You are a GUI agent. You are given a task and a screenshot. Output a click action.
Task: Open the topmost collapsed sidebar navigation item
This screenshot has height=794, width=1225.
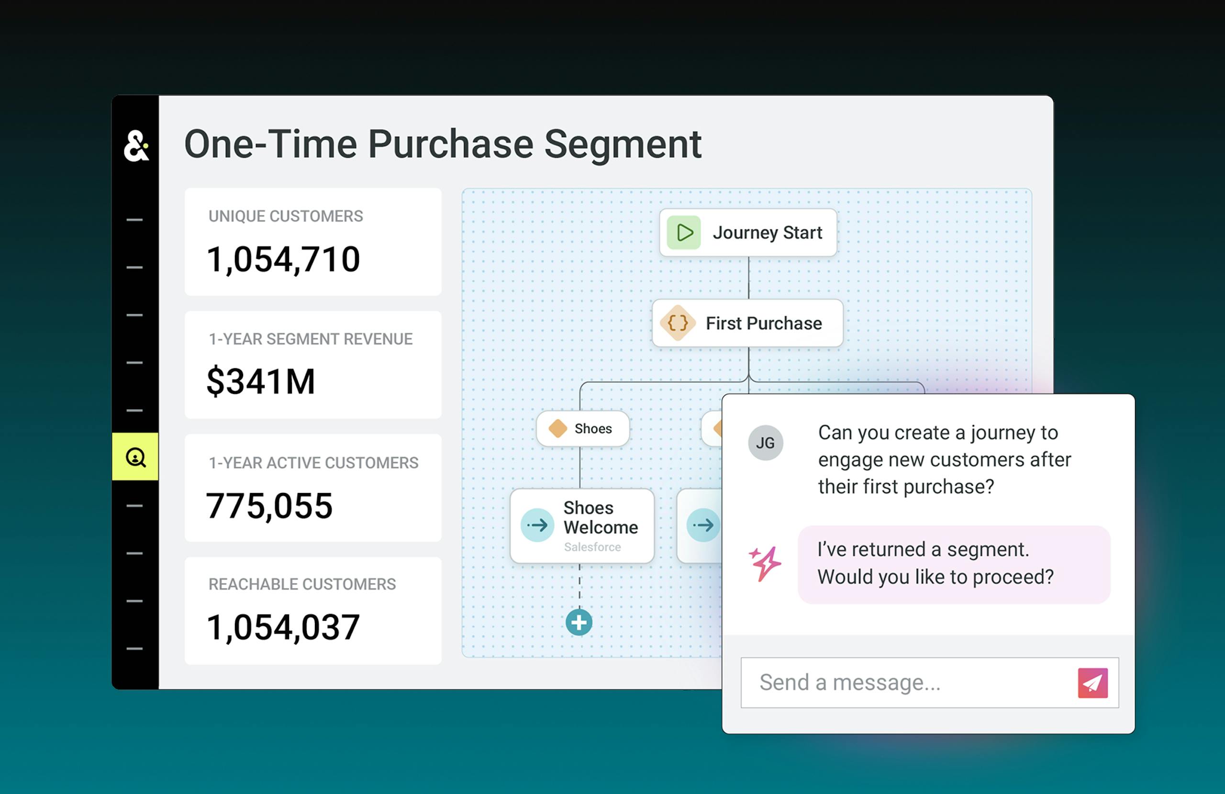136,219
